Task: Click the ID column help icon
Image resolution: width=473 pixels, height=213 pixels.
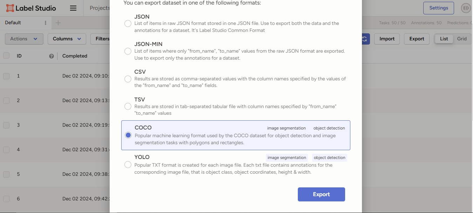Action: 52,56
